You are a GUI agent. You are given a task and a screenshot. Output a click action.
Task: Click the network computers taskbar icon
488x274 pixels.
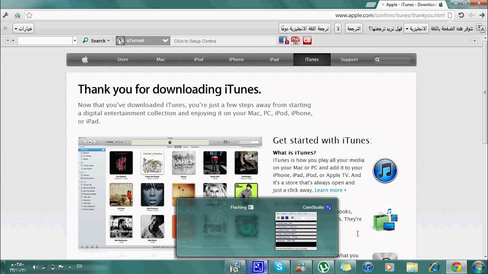pyautogui.click(x=235, y=267)
